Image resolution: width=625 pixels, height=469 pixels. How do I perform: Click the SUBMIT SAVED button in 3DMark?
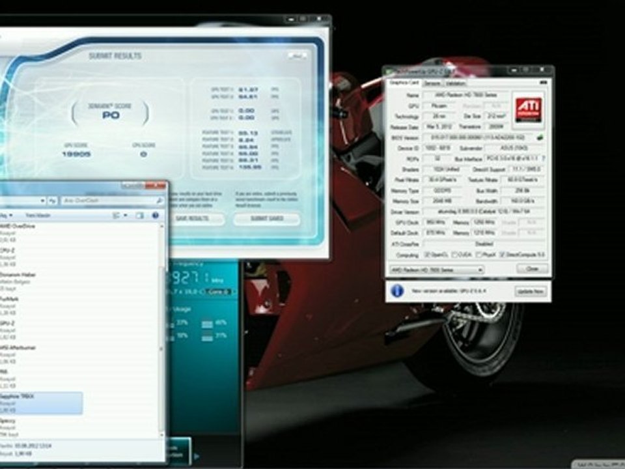click(x=267, y=219)
